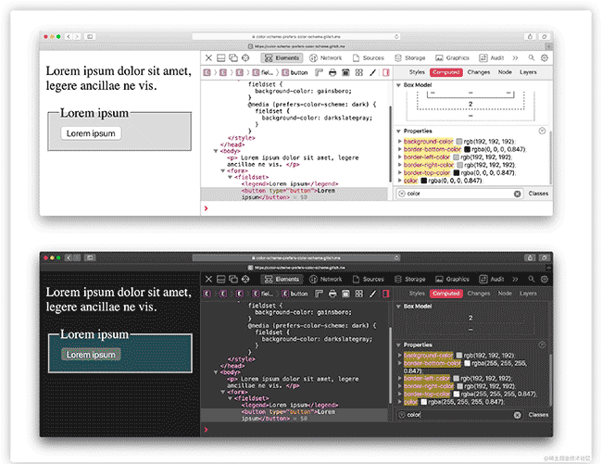This screenshot has height=464, width=602.
Task: Open inspector settings gear in dark window
Action: click(x=545, y=279)
